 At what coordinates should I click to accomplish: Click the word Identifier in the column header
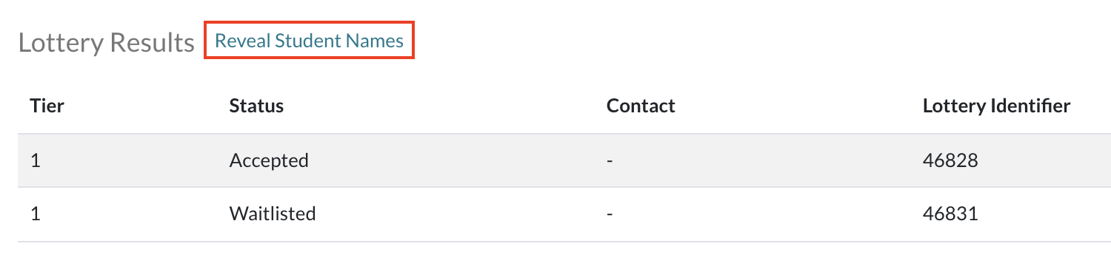click(x=1030, y=106)
